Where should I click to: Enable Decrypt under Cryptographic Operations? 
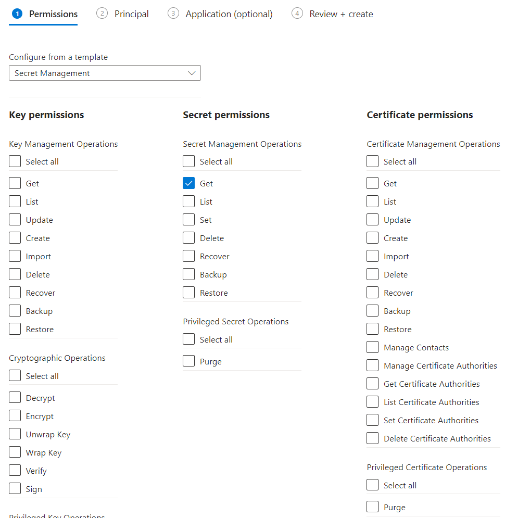click(15, 398)
